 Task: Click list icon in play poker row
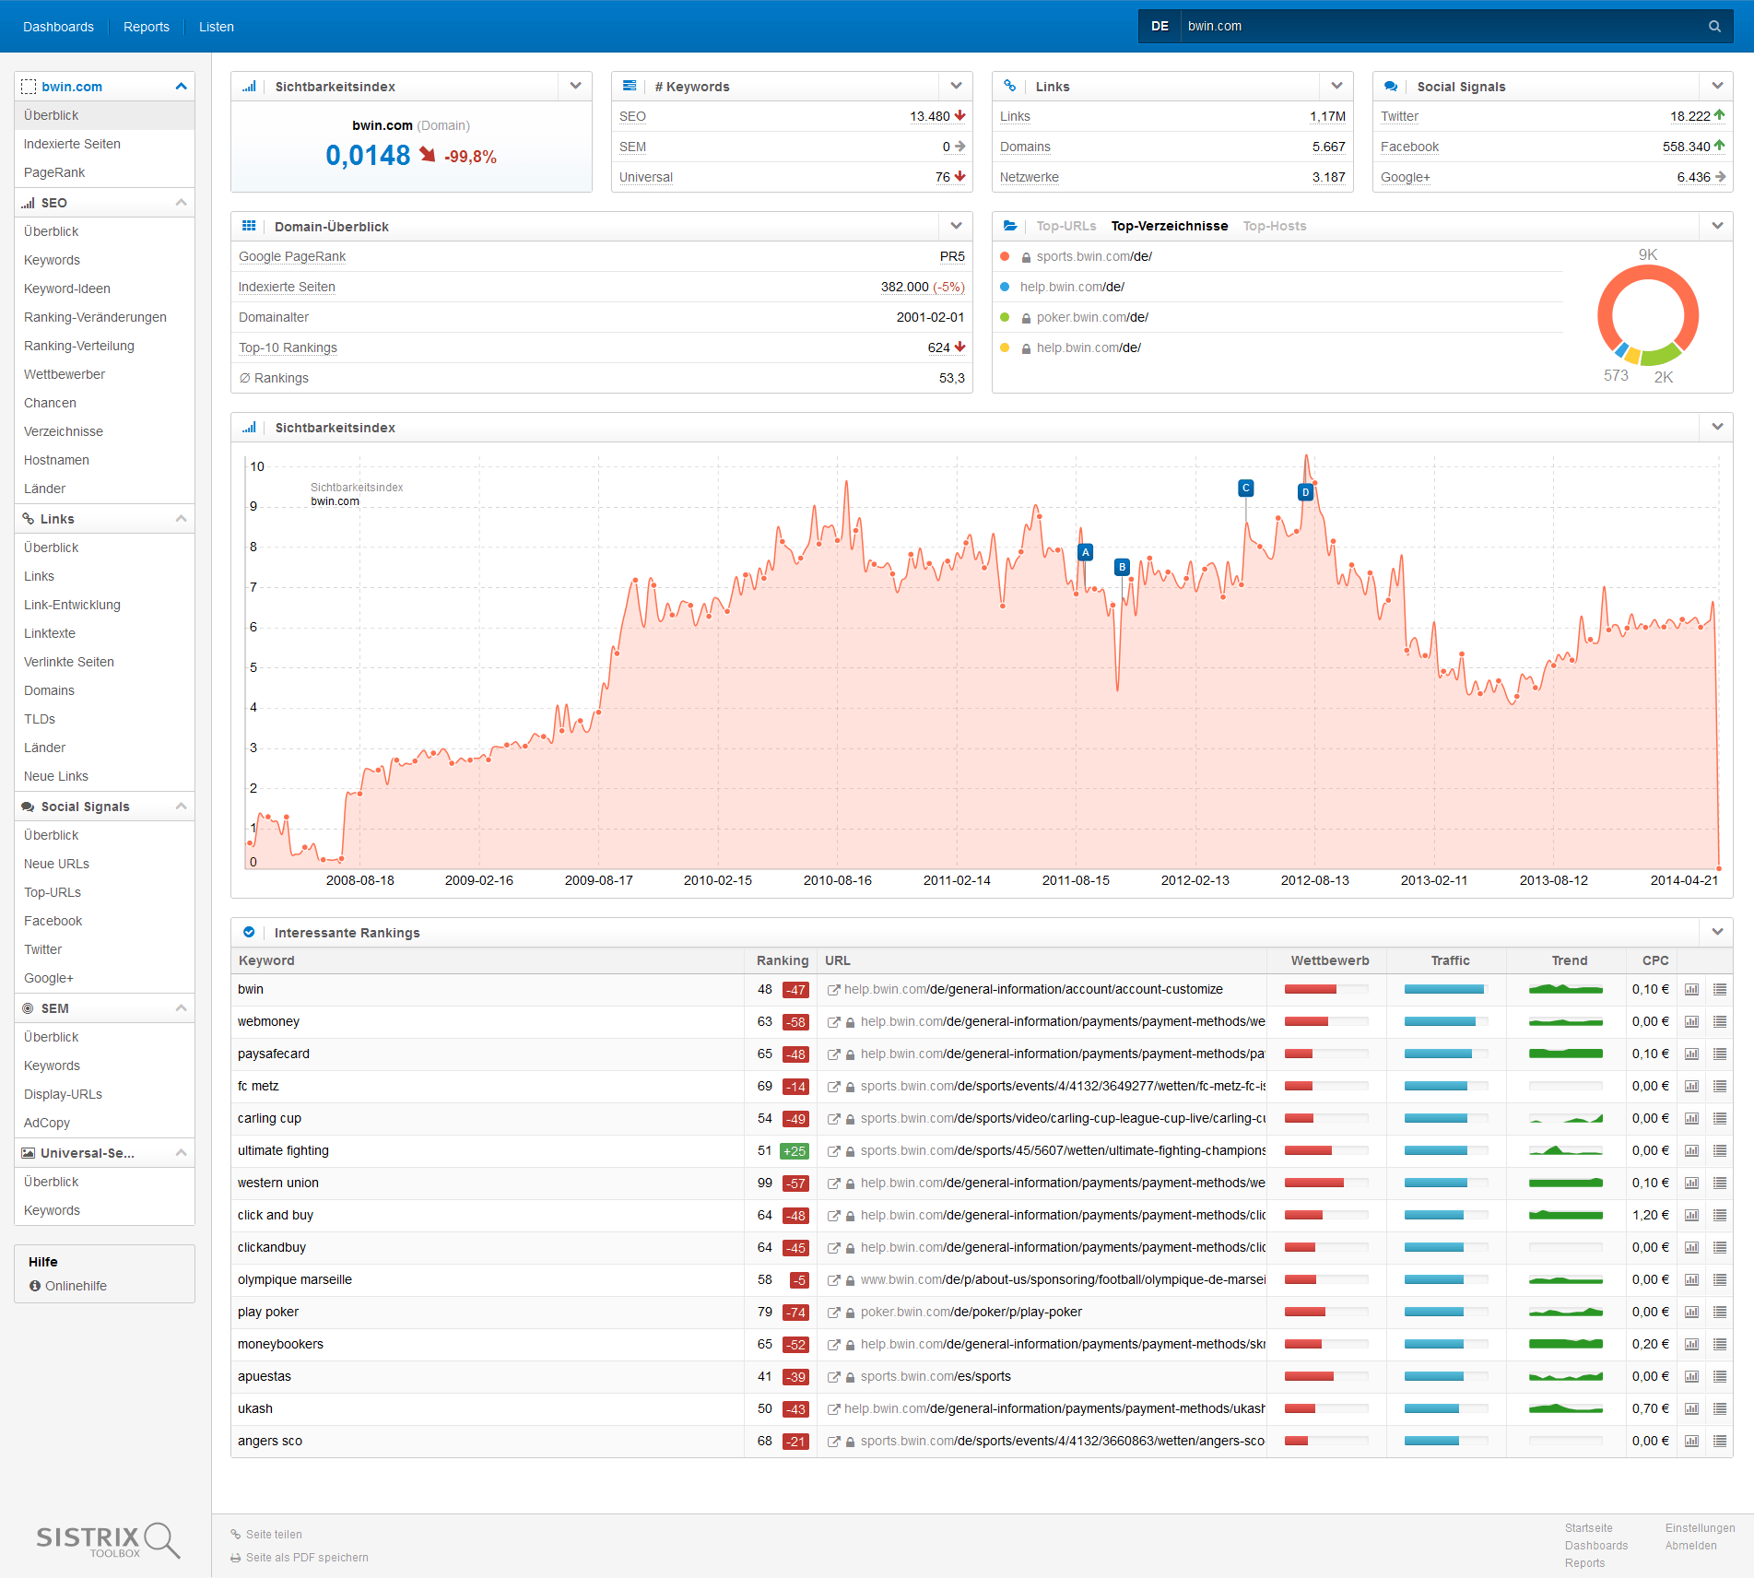click(1720, 1312)
